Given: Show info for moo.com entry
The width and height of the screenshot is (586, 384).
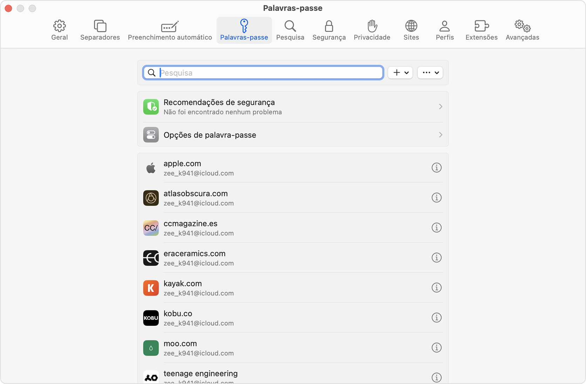Looking at the screenshot, I should coord(436,347).
